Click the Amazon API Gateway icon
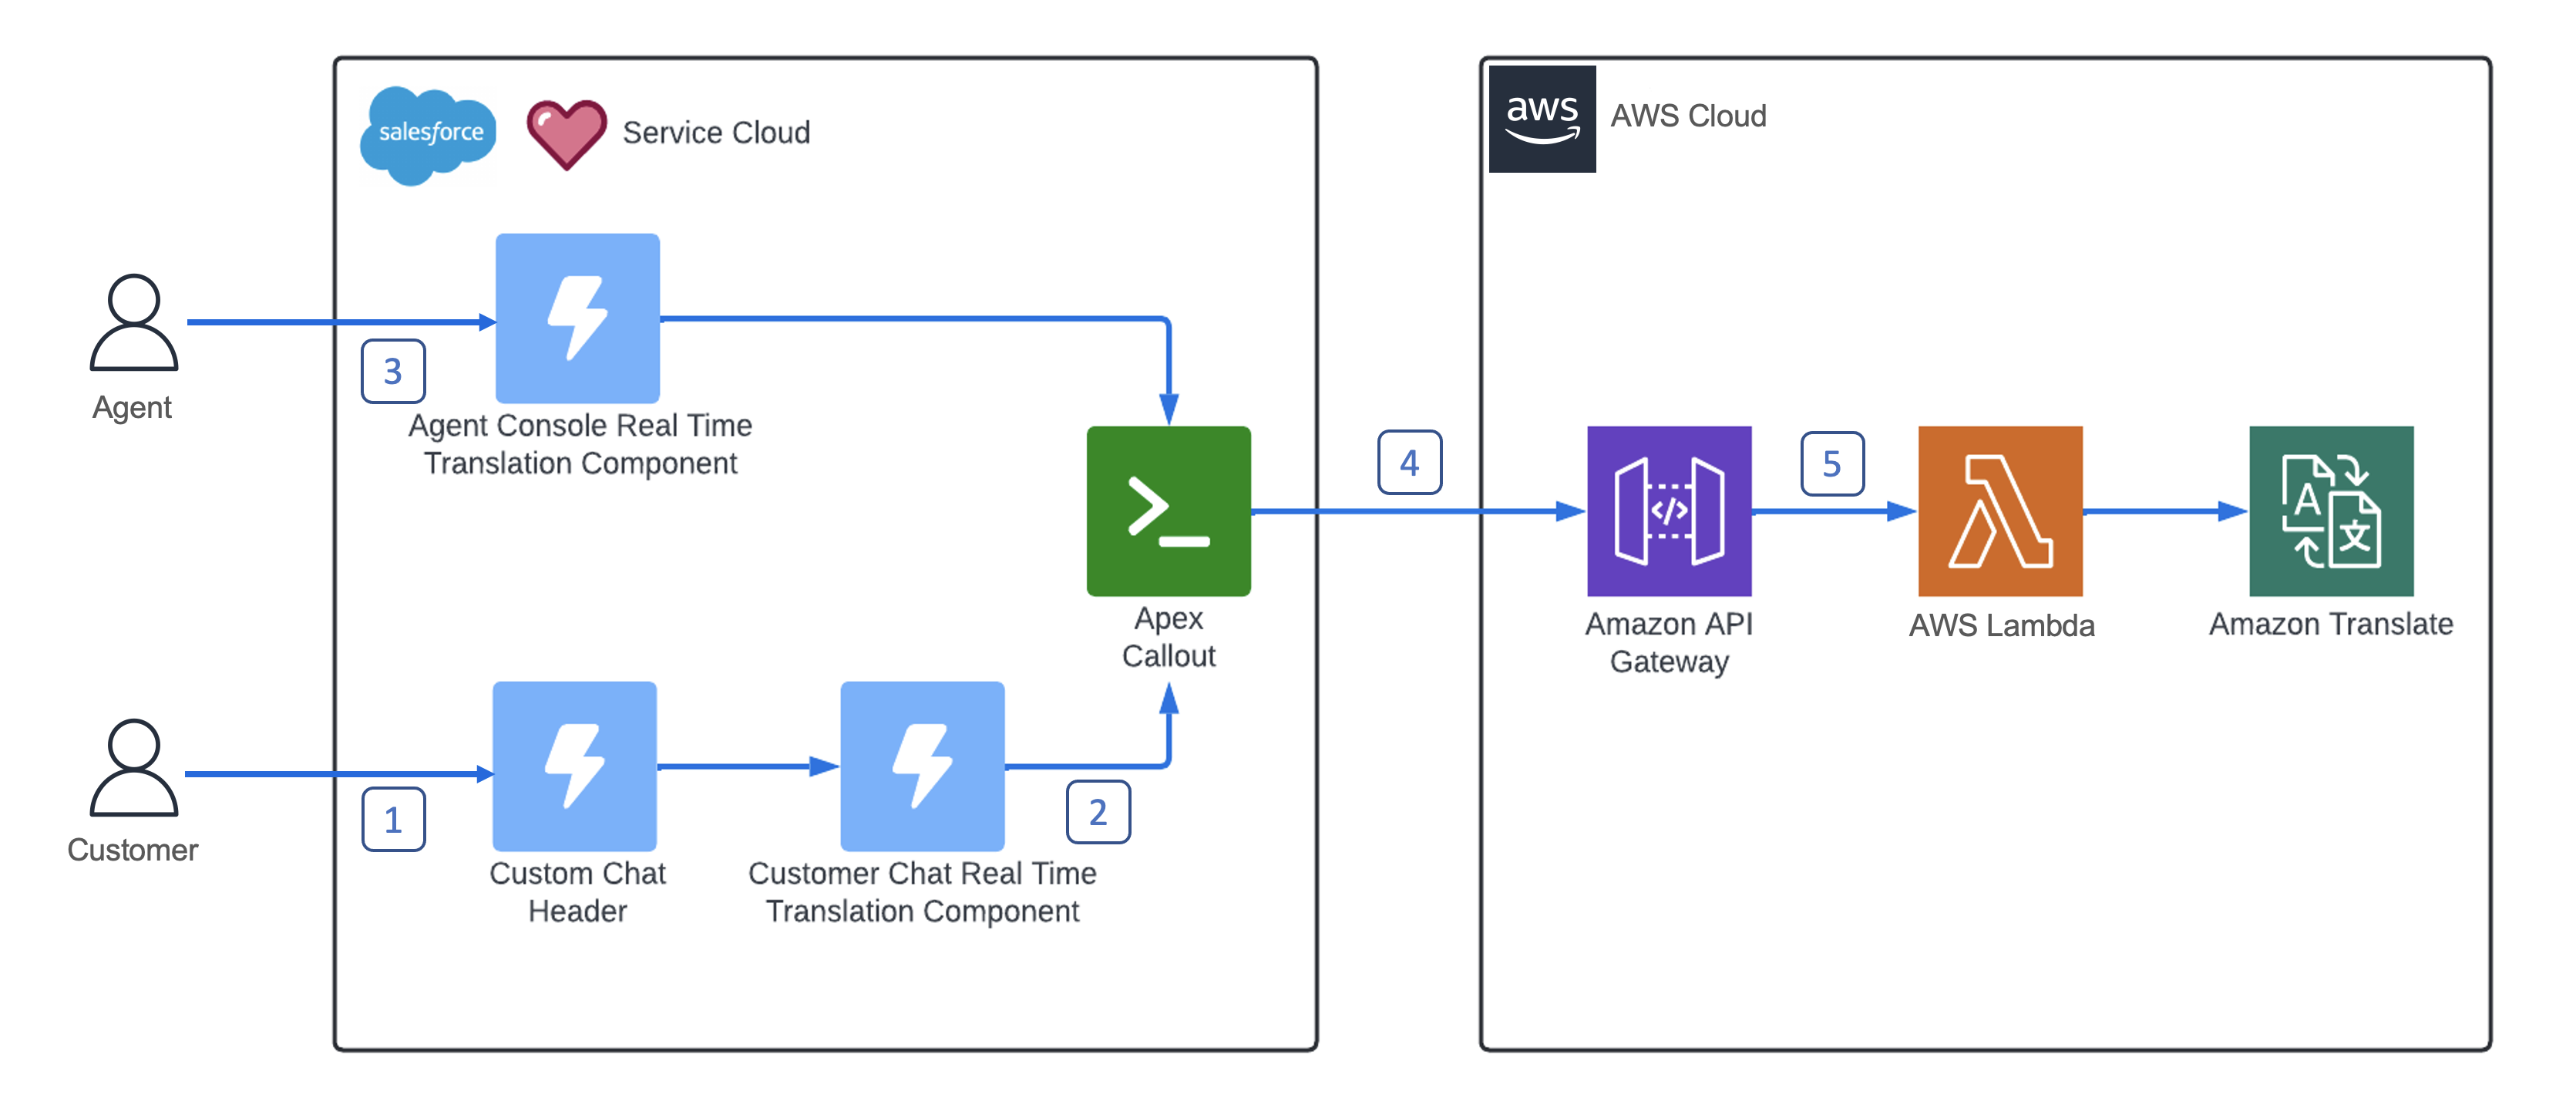The image size is (2576, 1115). tap(1668, 511)
